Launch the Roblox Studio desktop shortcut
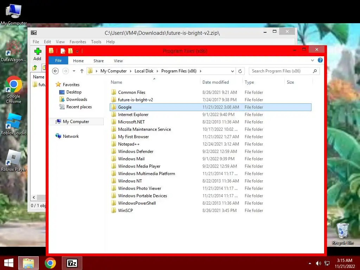Image resolution: width=360 pixels, height=270 pixels. (14, 124)
